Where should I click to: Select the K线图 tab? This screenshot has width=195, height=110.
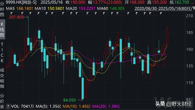[x=2, y=29]
